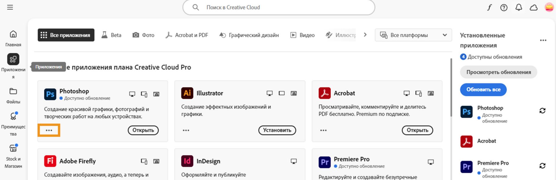Screen dimensions: 556x180
Task: Update Photoshop using the refresh icon
Action: [x=542, y=111]
